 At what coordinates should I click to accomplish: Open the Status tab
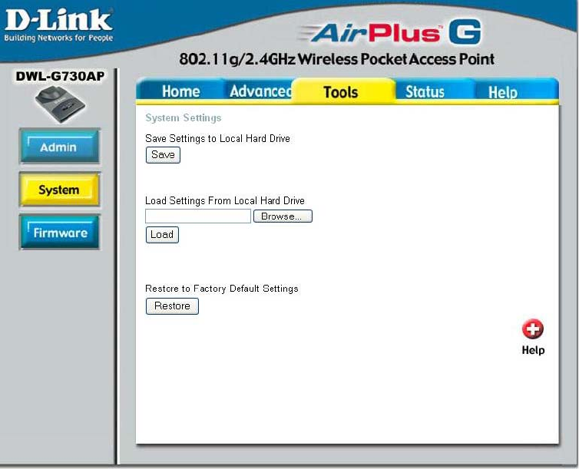425,91
